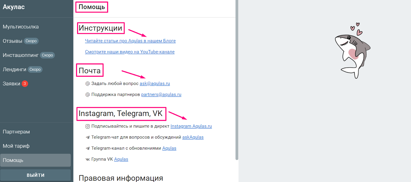Click the text Поддержка партнеров
The image size is (411, 182).
point(116,94)
